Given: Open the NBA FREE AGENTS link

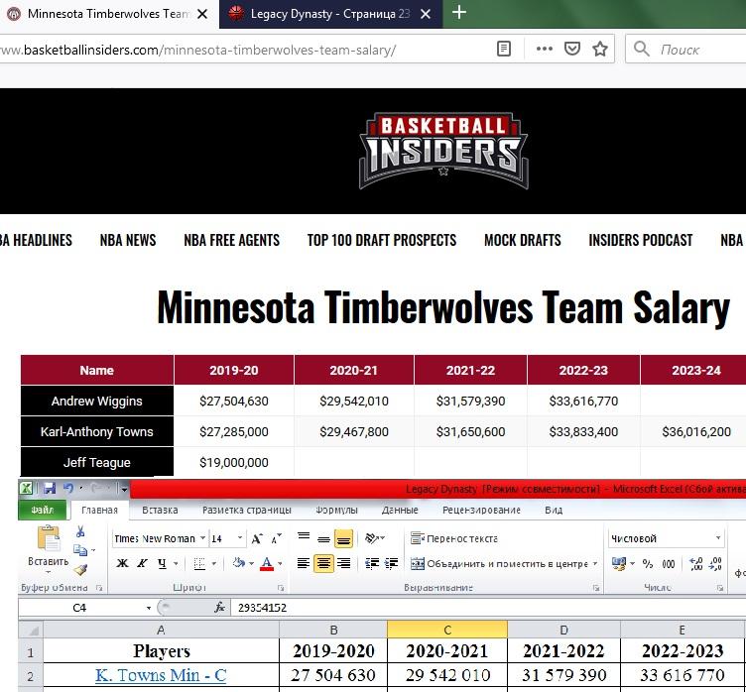Looking at the screenshot, I should 231,240.
